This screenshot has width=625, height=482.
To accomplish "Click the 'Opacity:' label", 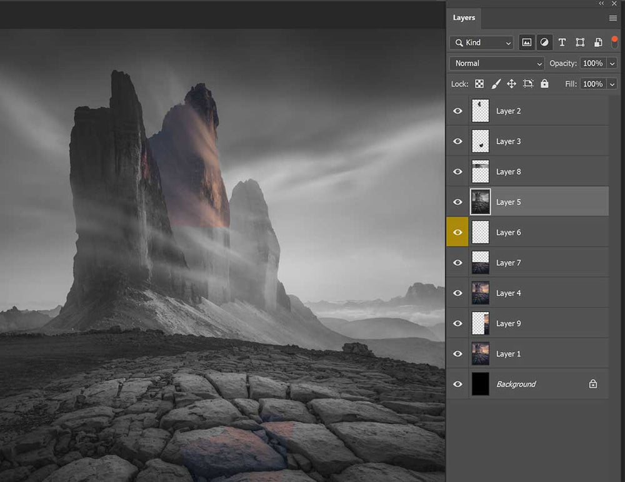I will [x=563, y=63].
